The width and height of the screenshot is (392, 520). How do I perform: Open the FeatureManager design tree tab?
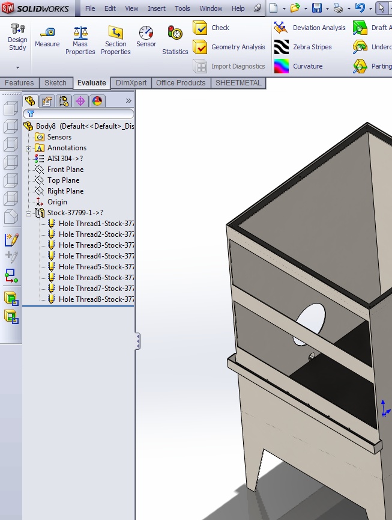tap(30, 101)
